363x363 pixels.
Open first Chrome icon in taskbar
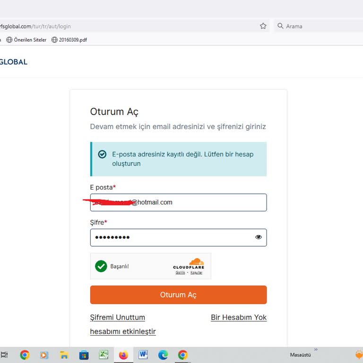tap(25, 354)
